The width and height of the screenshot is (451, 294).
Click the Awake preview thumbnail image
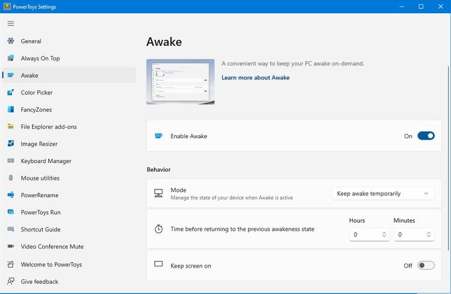point(180,82)
